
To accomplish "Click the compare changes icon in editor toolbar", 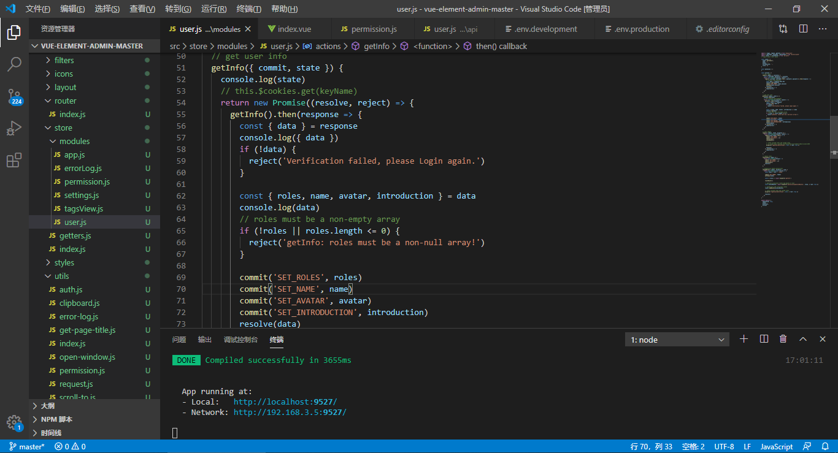I will [x=783, y=29].
